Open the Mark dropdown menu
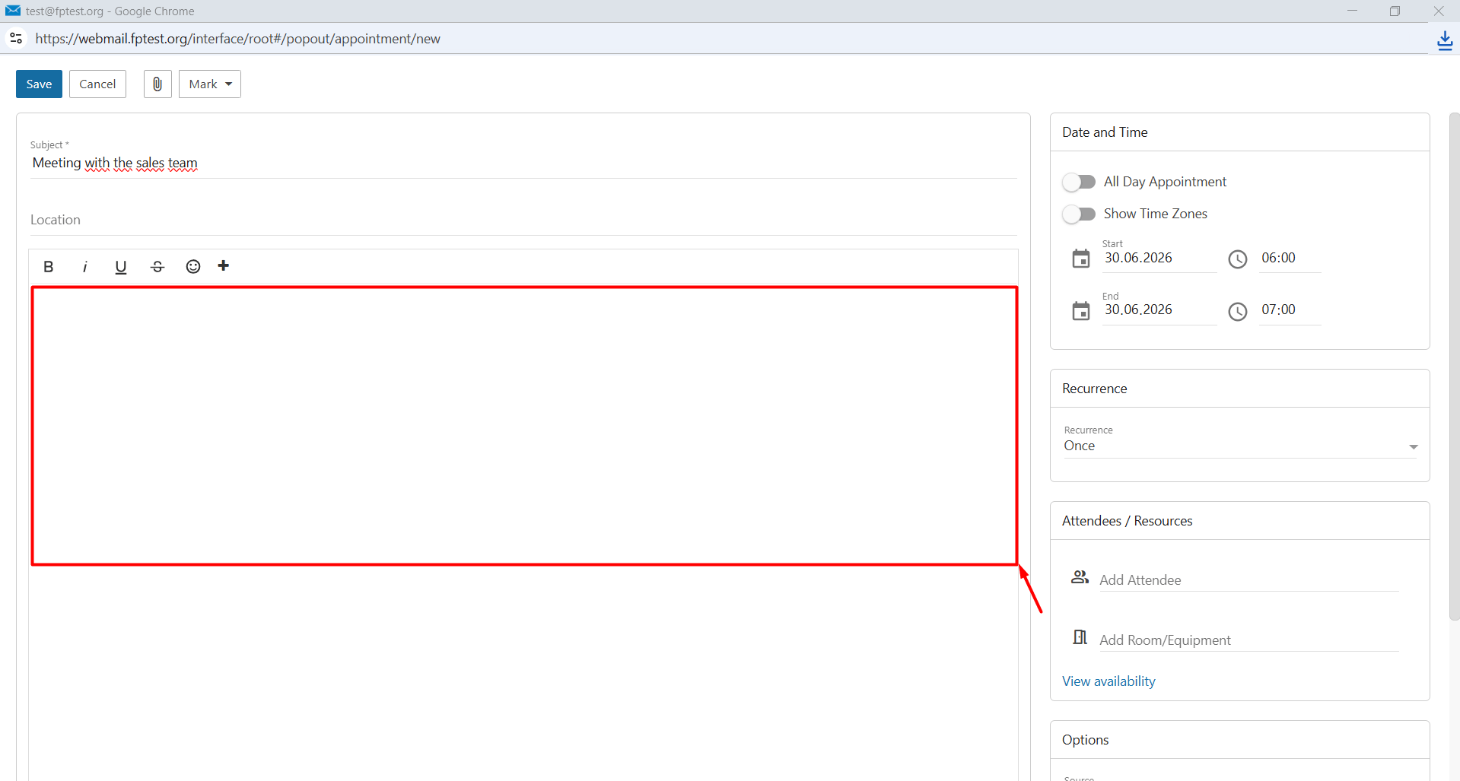 tap(210, 84)
